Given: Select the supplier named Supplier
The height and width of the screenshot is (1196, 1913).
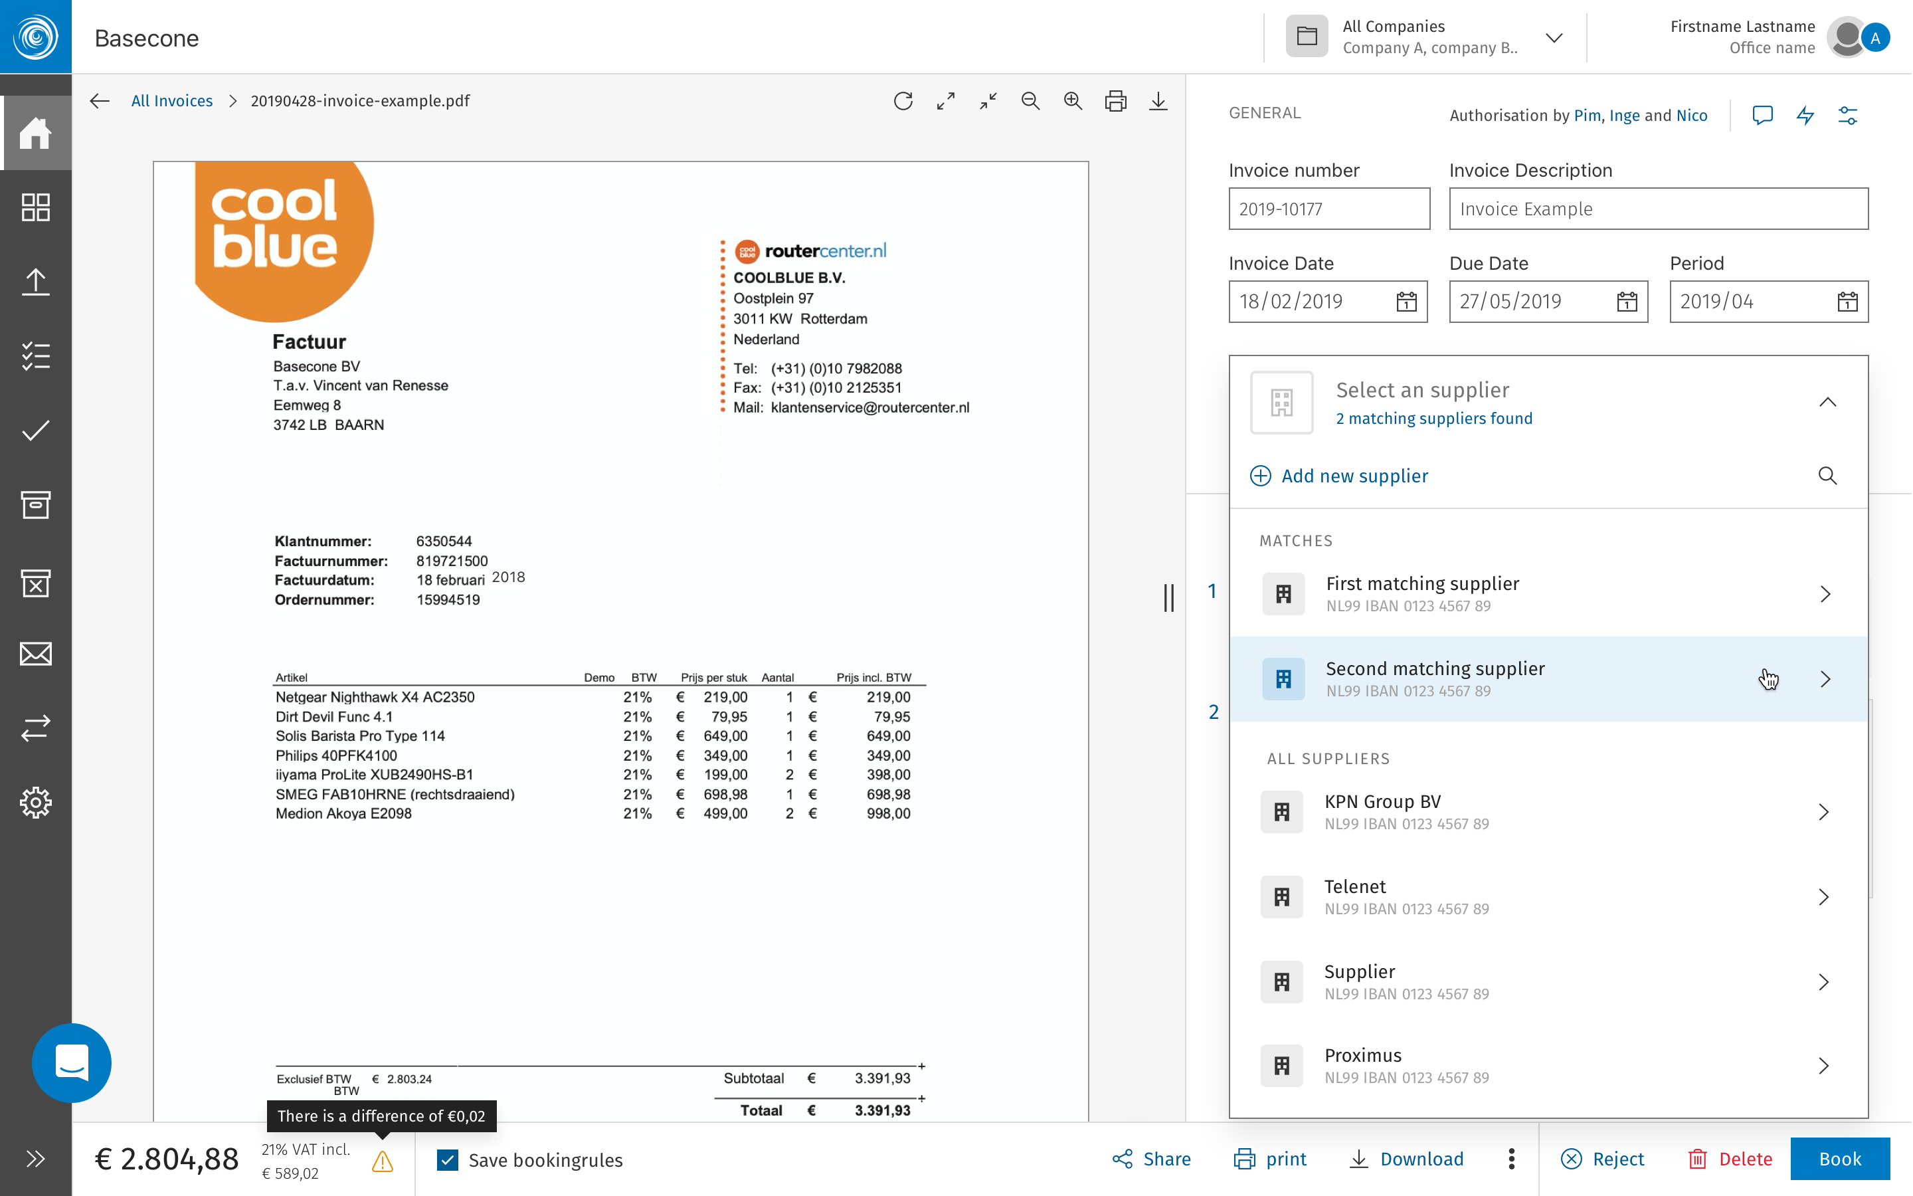Looking at the screenshot, I should 1548,981.
